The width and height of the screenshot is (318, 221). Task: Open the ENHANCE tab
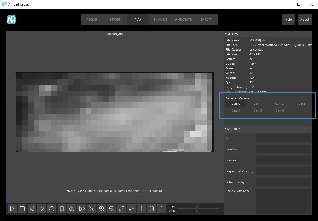[161, 20]
